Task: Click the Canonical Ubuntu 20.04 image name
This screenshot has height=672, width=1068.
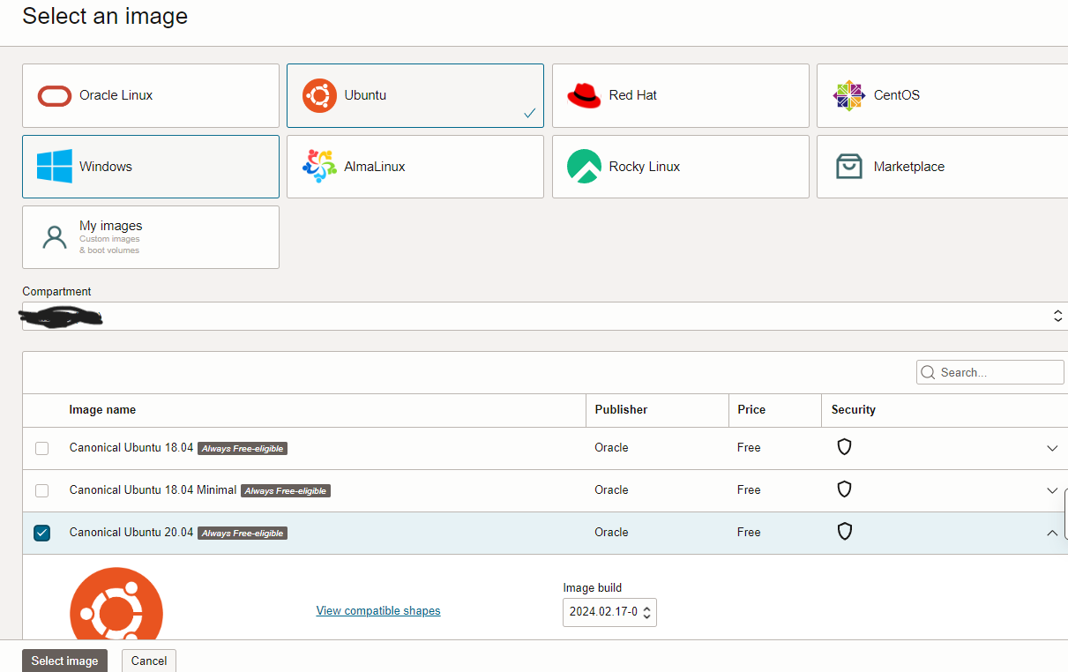Action: coord(131,532)
